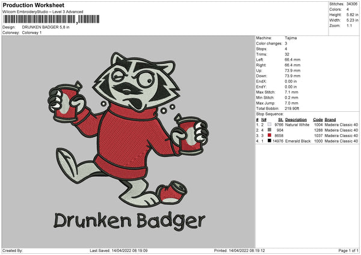Click the 'Stops:' label
This screenshot has width=361, height=255.
[x=262, y=49]
